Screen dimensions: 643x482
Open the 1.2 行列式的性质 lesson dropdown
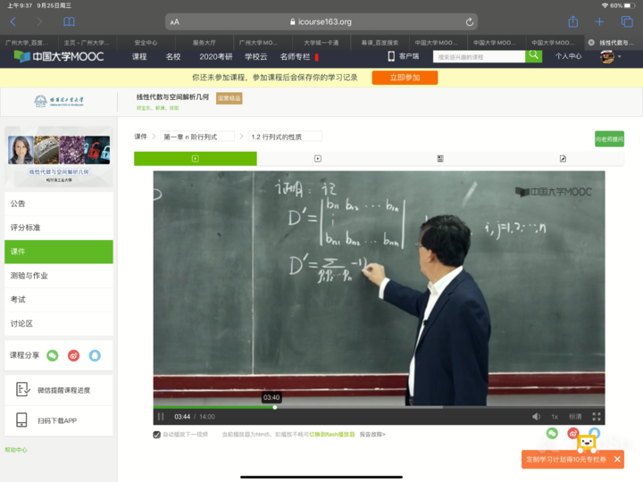point(285,137)
